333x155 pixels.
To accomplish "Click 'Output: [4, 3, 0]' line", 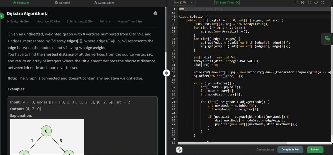I will click(x=26, y=109).
